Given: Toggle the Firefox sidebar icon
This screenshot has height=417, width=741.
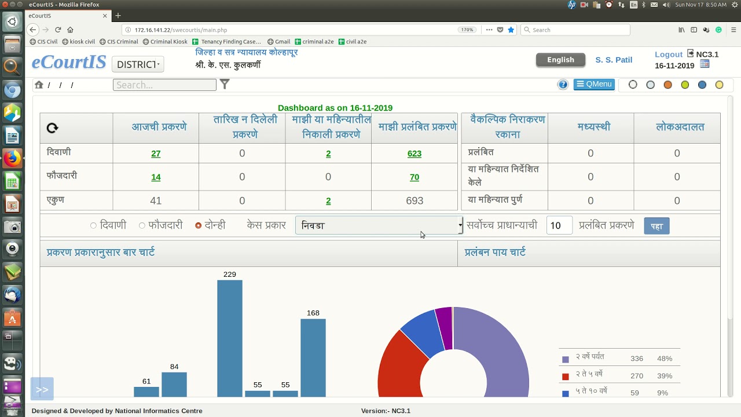Looking at the screenshot, I should coord(694,30).
